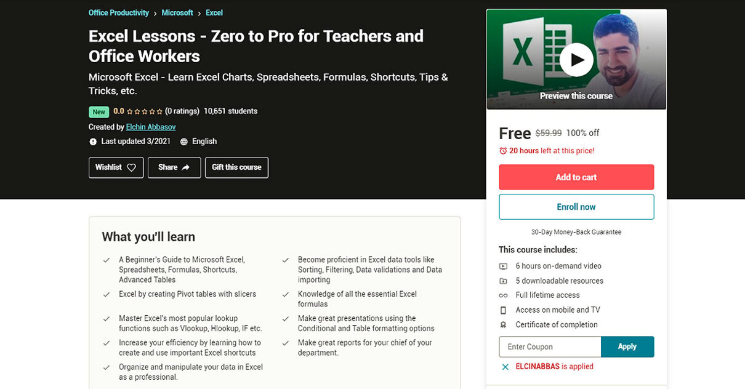Click the alarm clock icon
The width and height of the screenshot is (745, 389).
tap(503, 151)
